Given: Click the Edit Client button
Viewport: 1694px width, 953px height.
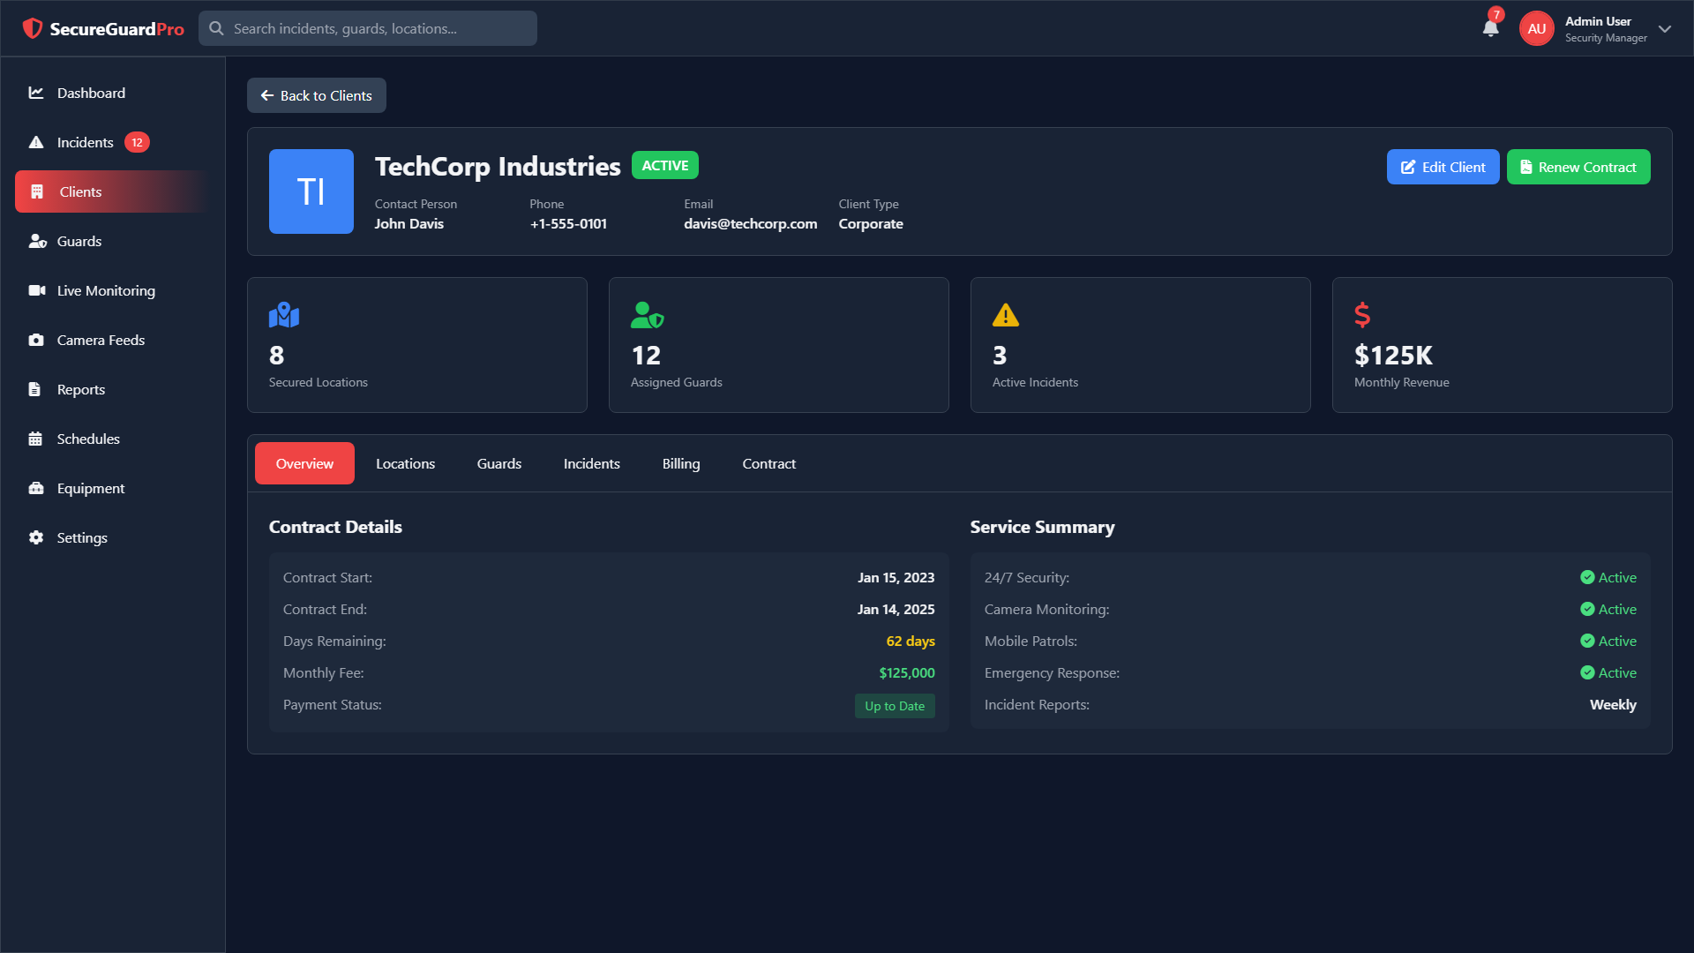Looking at the screenshot, I should 1443,167.
